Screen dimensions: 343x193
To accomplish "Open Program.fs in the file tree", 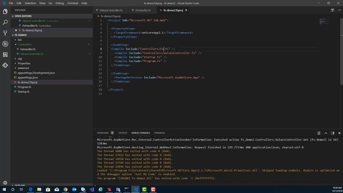I will 24,87.
